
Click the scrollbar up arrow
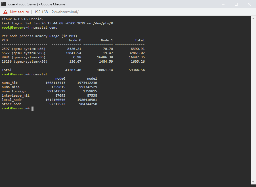253,18
